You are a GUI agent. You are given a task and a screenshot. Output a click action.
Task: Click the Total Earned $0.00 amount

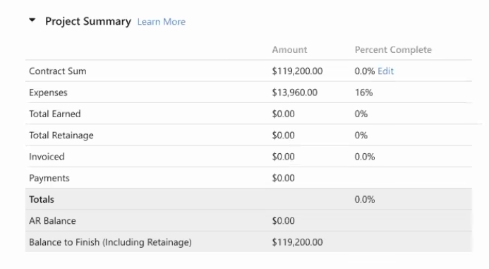[283, 114]
